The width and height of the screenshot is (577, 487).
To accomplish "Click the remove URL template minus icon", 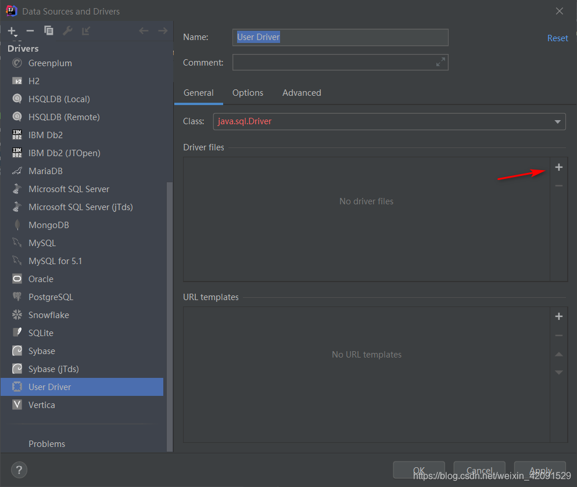I will (x=558, y=336).
